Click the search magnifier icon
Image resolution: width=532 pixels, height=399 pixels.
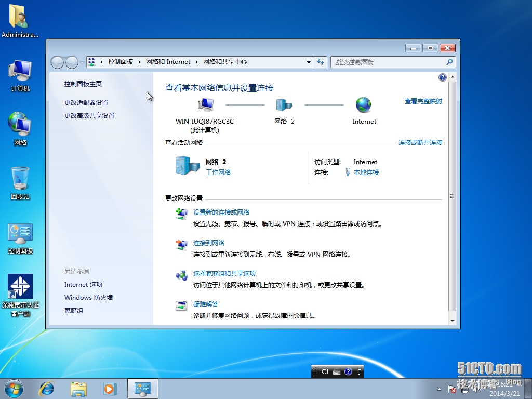point(449,62)
